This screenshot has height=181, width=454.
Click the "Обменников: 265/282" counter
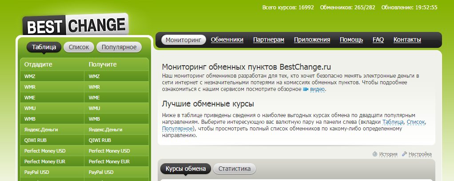pos(347,8)
